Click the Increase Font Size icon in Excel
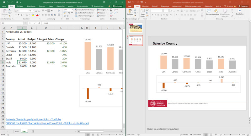The height and width of the screenshot is (136, 251). click(36, 11)
